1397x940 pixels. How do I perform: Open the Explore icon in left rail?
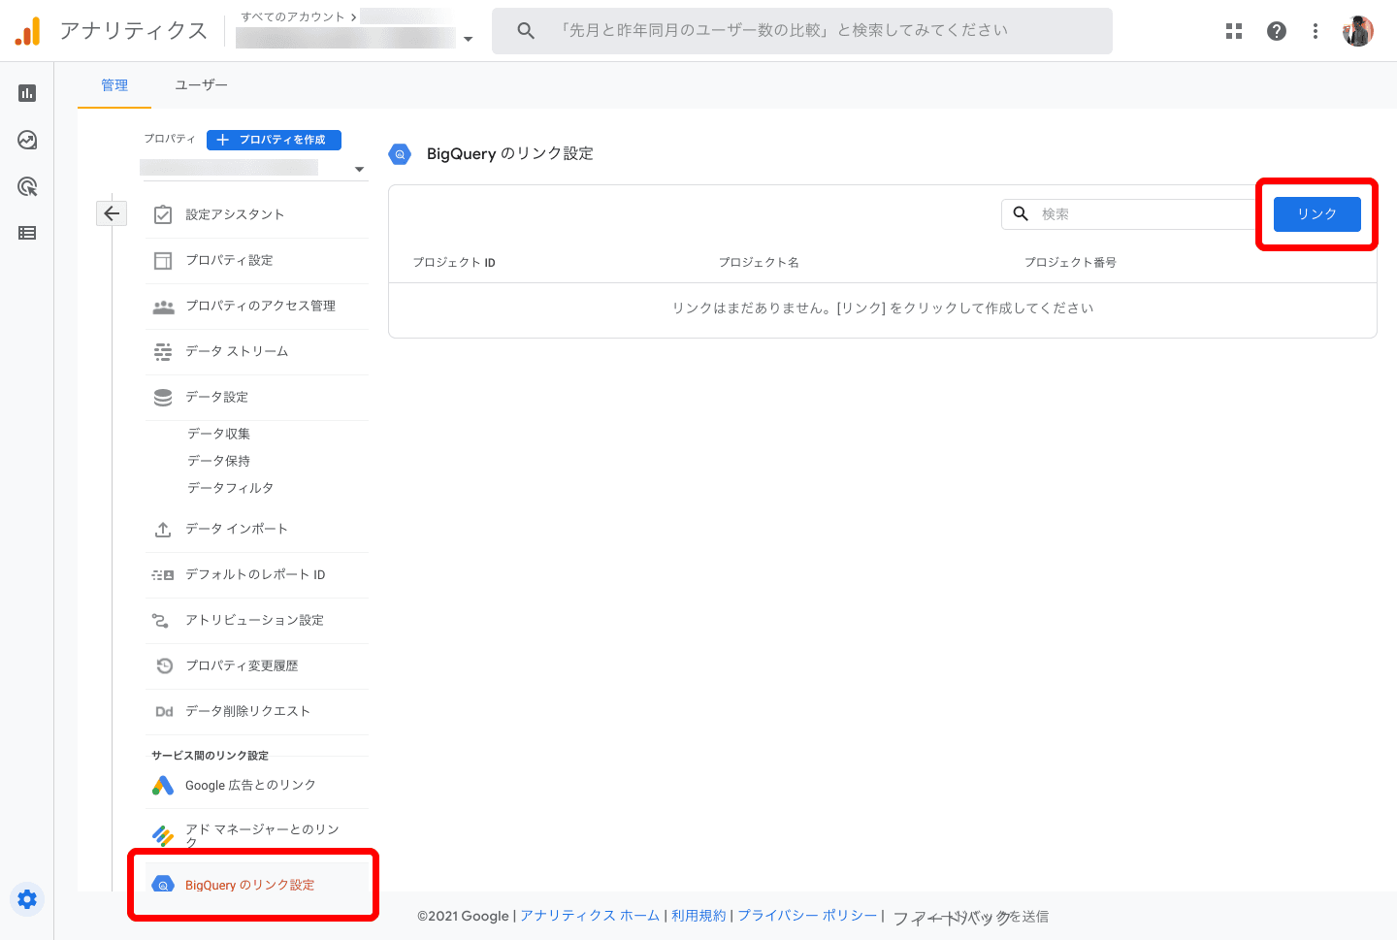27,140
